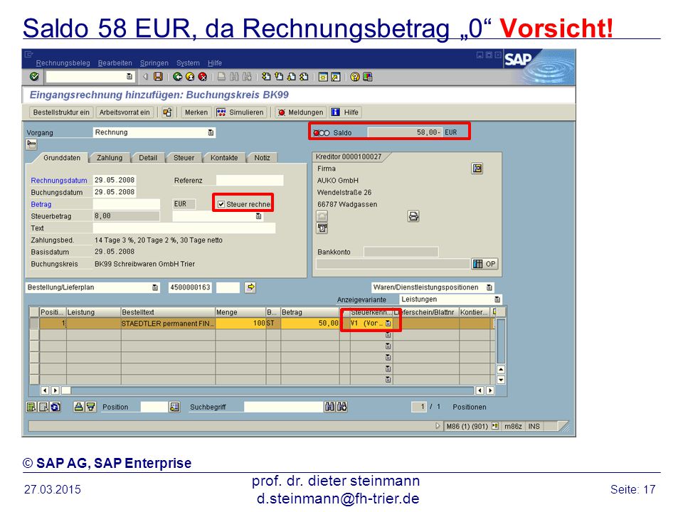This screenshot has height=512, width=683.
Task: Click the red Cancel icon
Action: (x=203, y=77)
